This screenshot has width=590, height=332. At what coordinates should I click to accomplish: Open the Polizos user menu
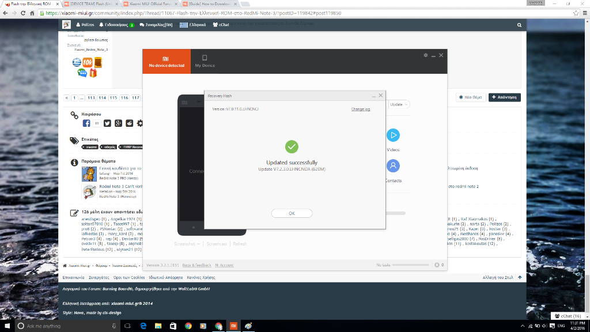pyautogui.click(x=85, y=25)
